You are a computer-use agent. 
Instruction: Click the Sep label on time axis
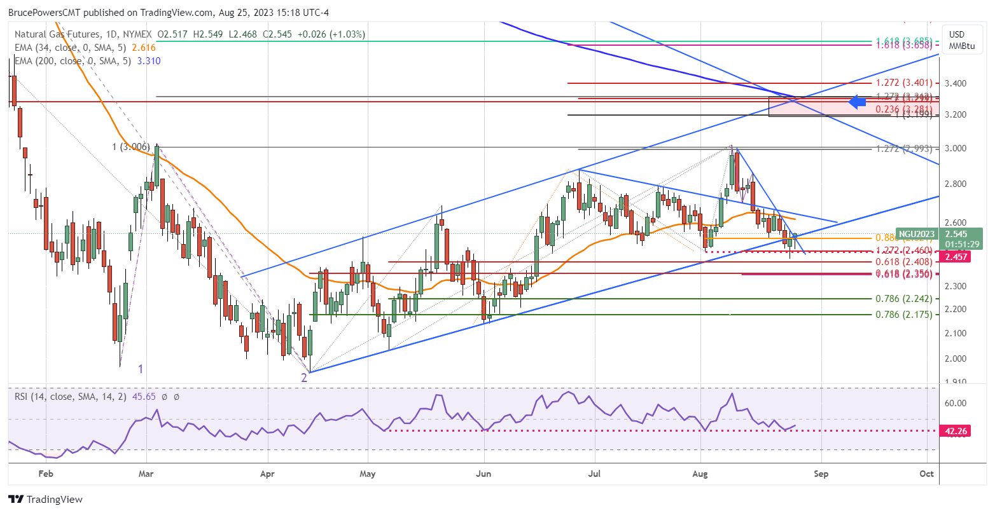pyautogui.click(x=821, y=474)
